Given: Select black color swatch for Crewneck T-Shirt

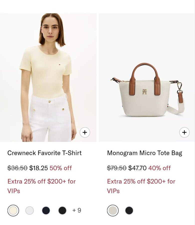Looking at the screenshot, I should (x=62, y=210).
